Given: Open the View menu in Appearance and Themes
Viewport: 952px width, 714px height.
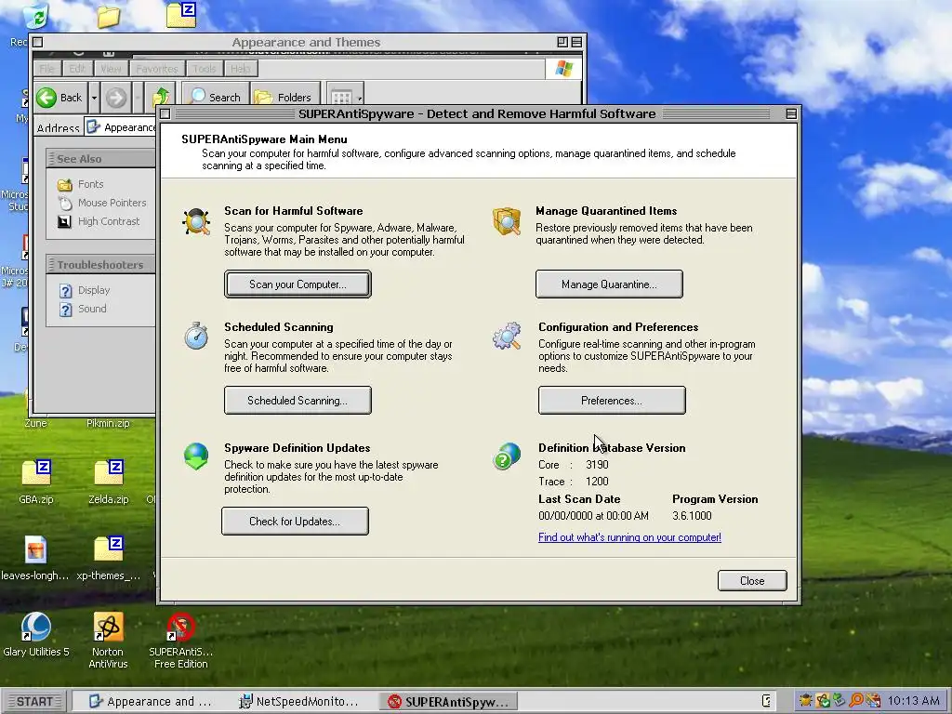Looking at the screenshot, I should coord(111,69).
